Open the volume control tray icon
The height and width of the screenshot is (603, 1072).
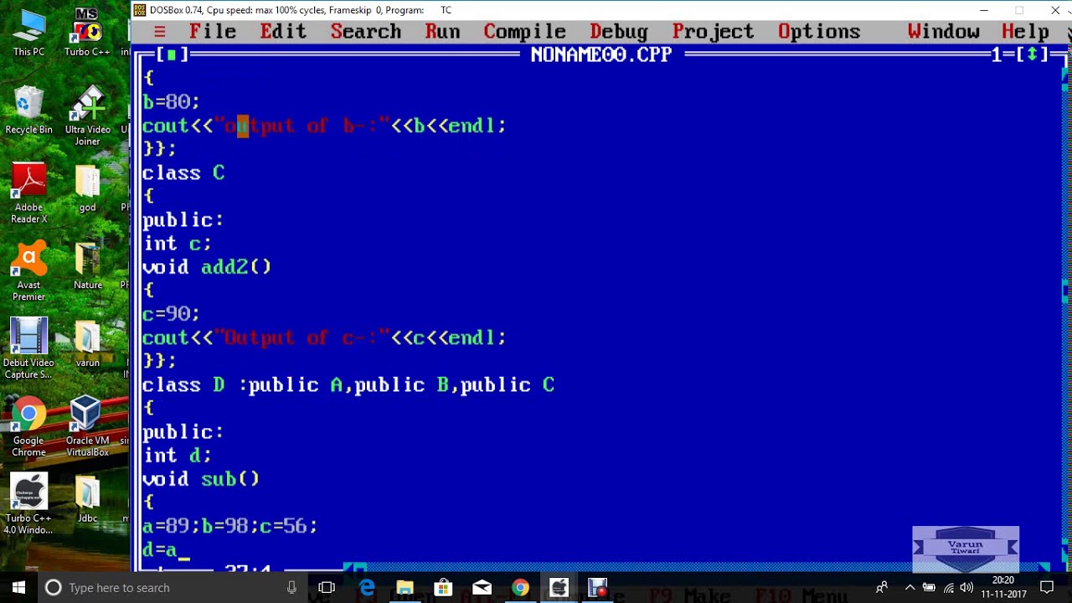click(x=967, y=588)
